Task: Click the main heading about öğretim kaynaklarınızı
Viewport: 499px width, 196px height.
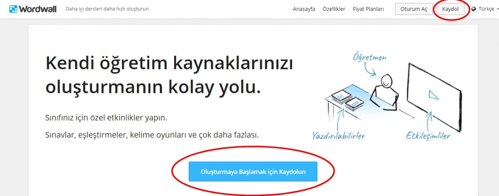Action: 169,75
